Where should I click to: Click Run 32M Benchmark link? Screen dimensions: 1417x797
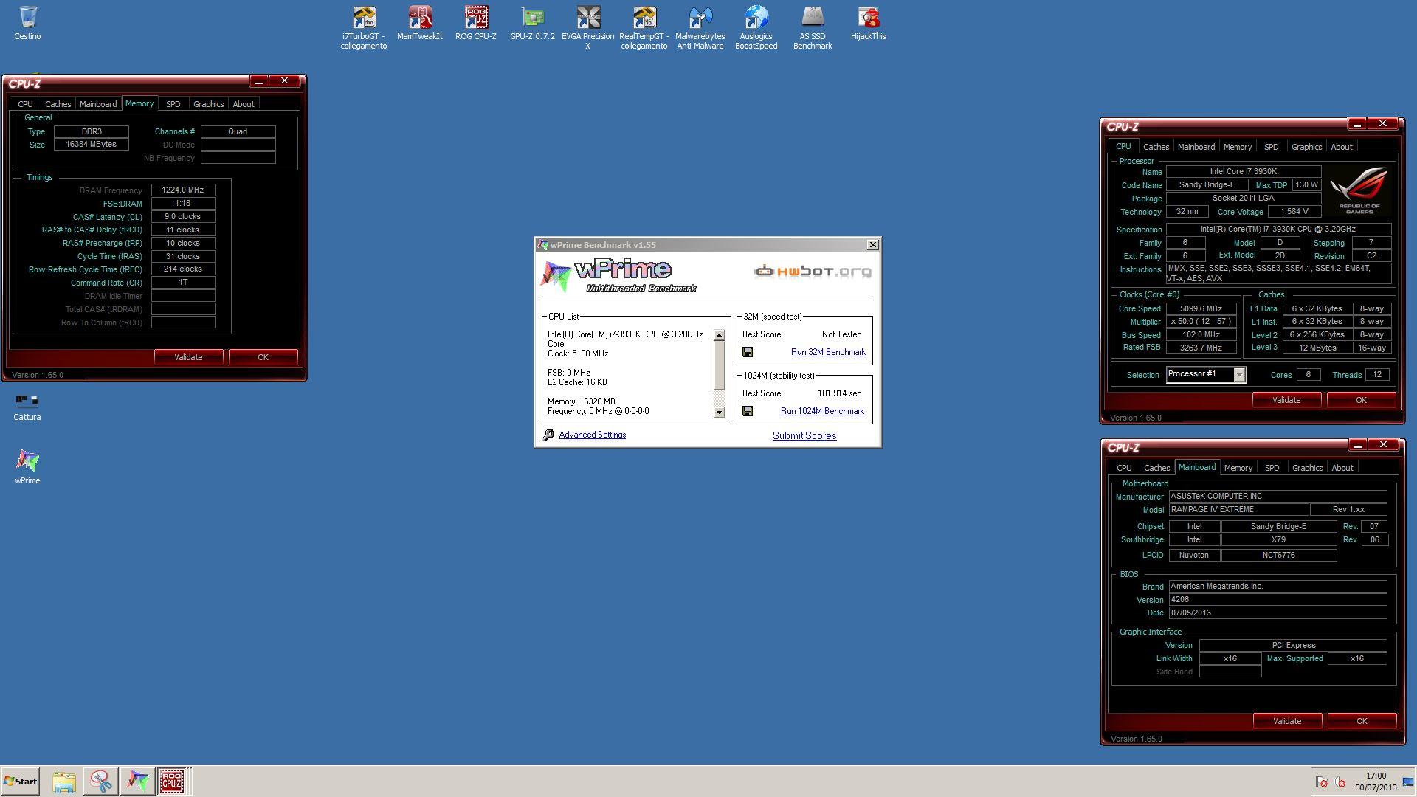pyautogui.click(x=828, y=352)
